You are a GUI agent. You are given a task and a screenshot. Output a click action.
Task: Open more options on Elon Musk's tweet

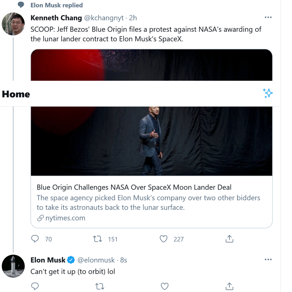click(x=268, y=259)
